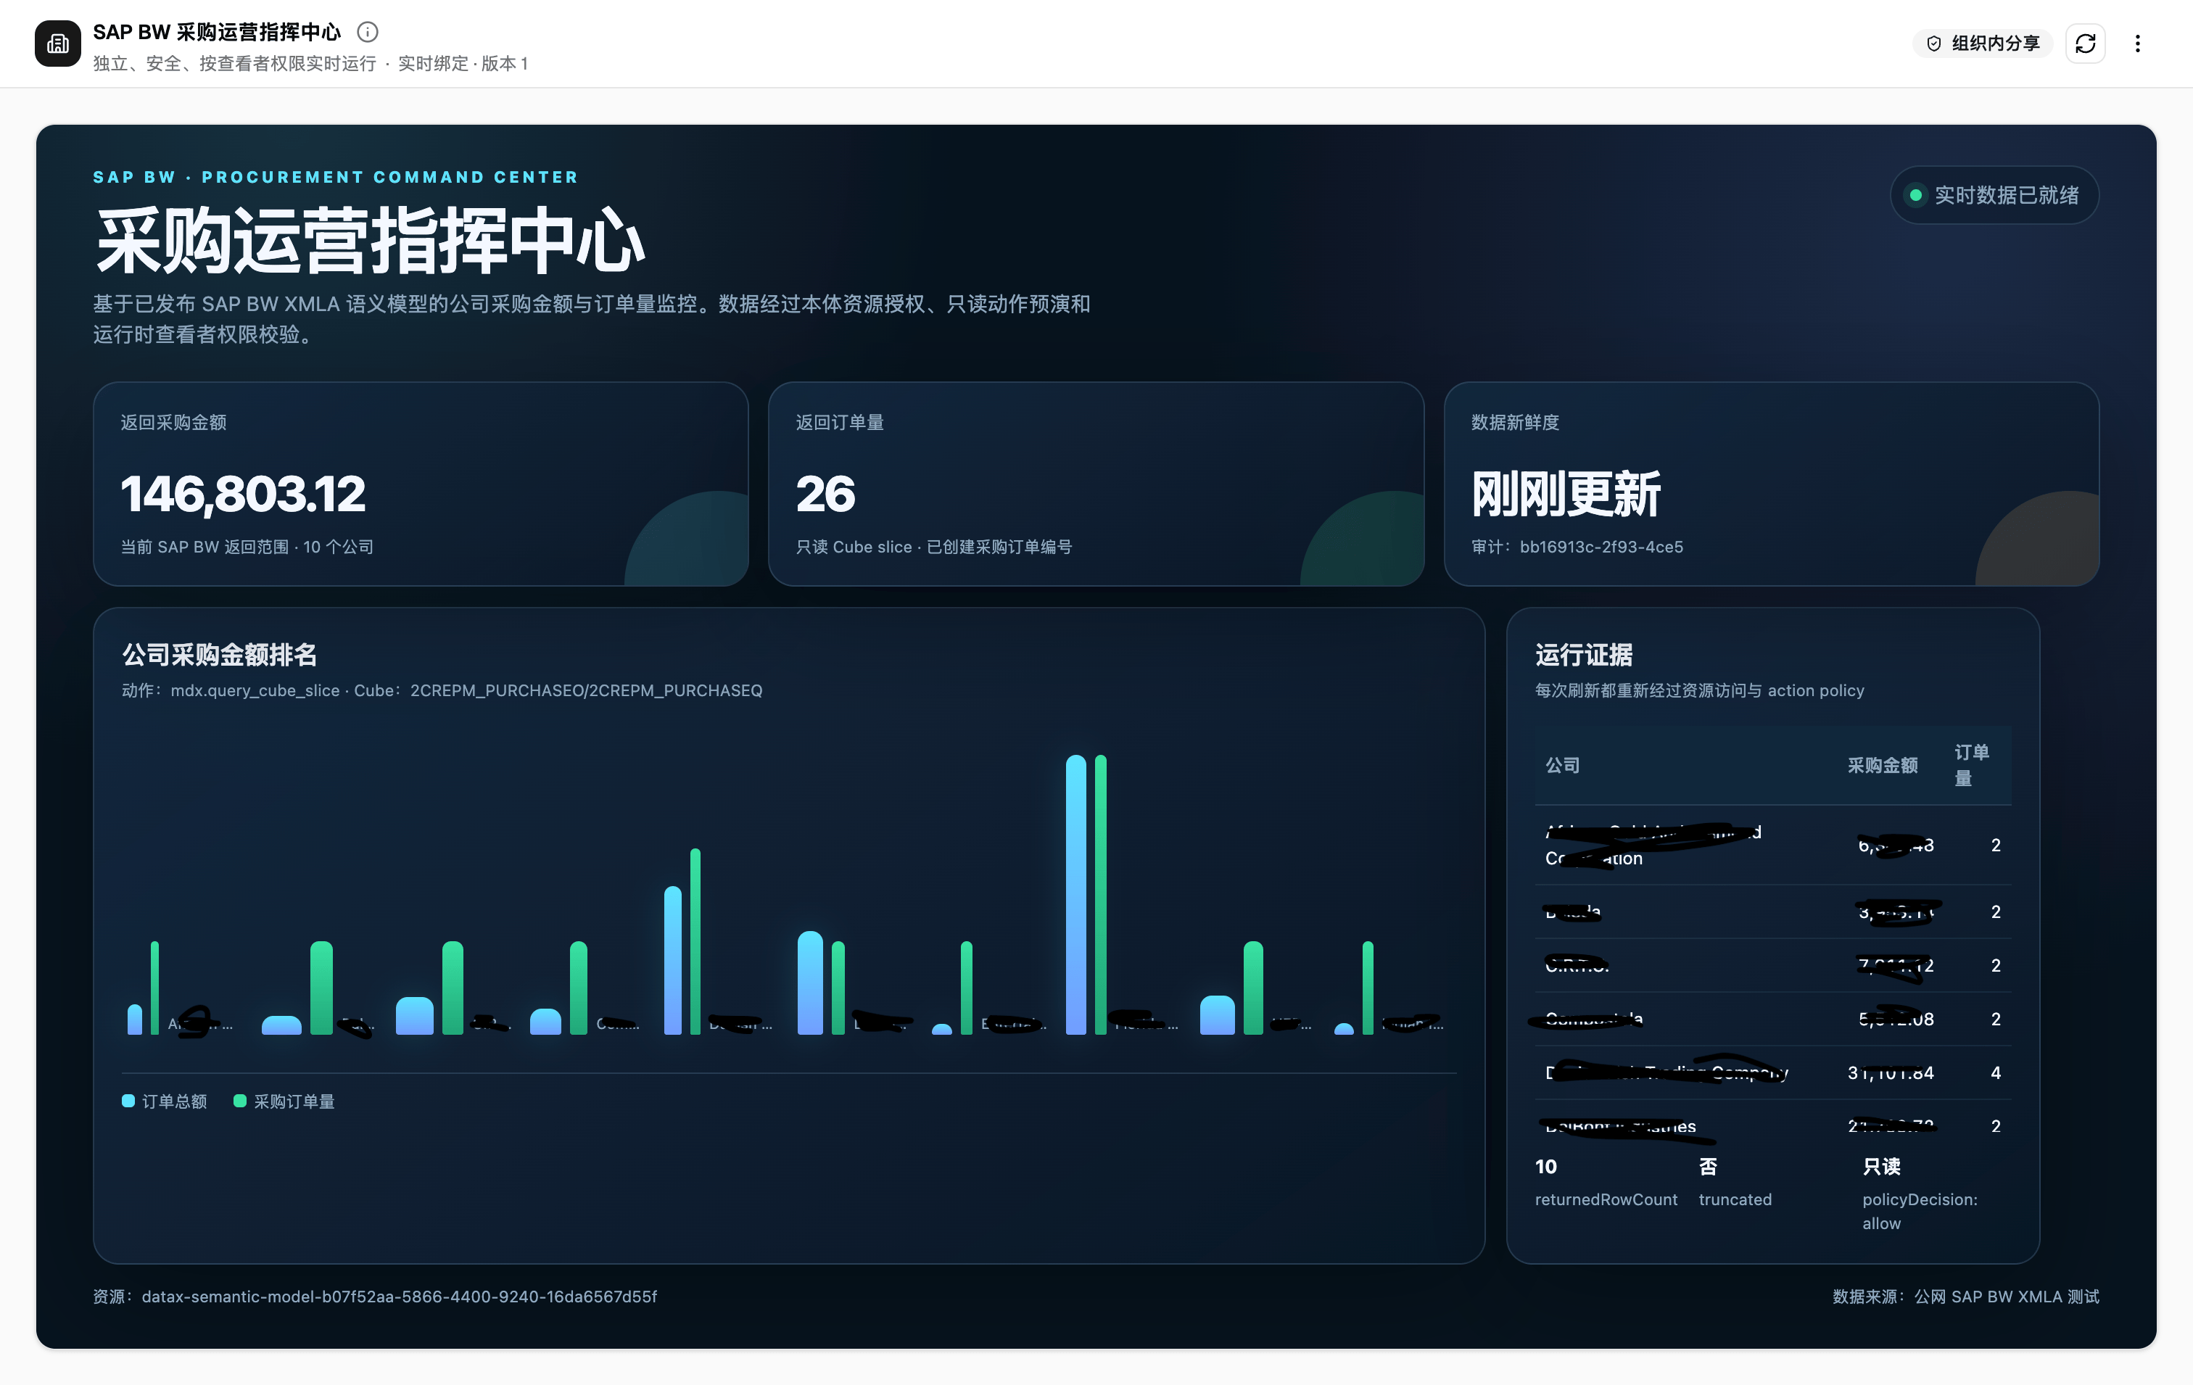Click the dashboard app logo icon
The height and width of the screenshot is (1385, 2193).
[57, 44]
